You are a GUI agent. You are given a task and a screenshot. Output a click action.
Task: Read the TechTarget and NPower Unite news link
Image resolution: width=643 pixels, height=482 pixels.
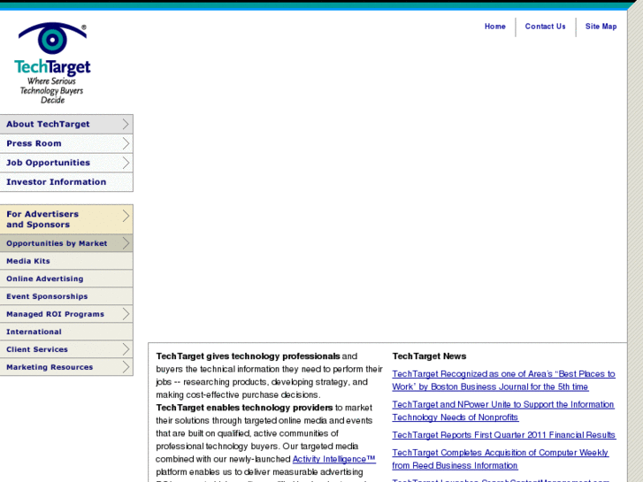[502, 410]
